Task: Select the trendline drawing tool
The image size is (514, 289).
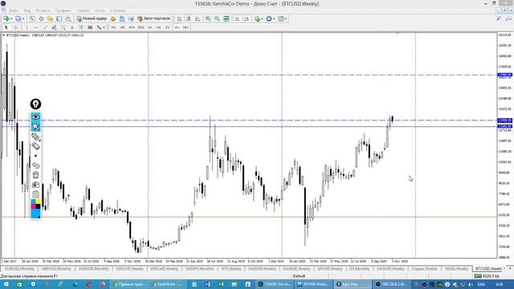Action: pyautogui.click(x=45, y=27)
